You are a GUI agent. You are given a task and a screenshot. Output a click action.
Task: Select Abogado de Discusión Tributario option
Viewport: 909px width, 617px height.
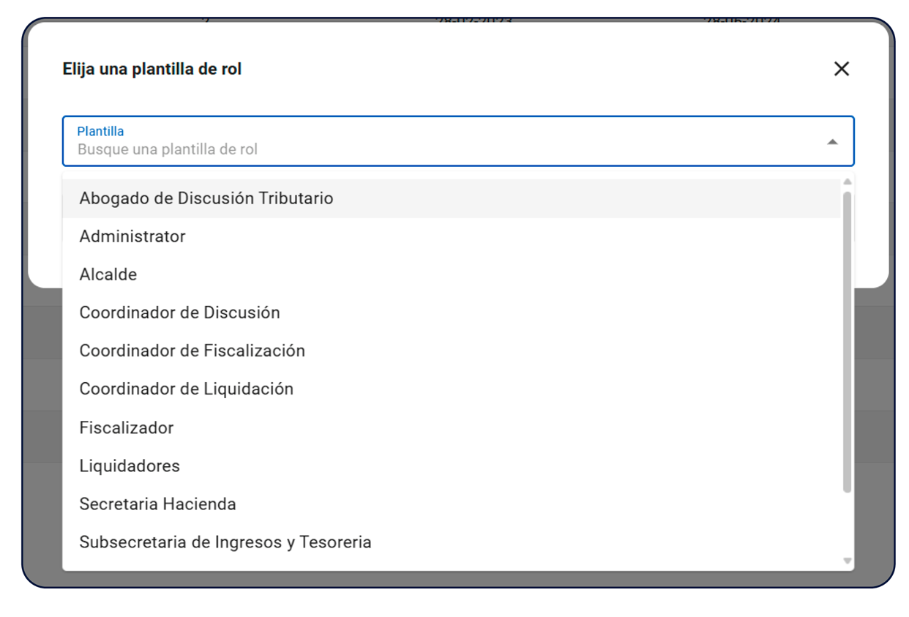206,198
